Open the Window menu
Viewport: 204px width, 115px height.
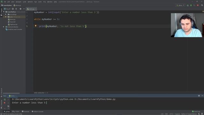pos(50,2)
